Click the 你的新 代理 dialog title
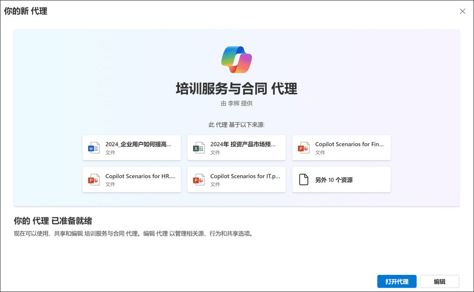Image resolution: width=474 pixels, height=292 pixels. coord(26,11)
